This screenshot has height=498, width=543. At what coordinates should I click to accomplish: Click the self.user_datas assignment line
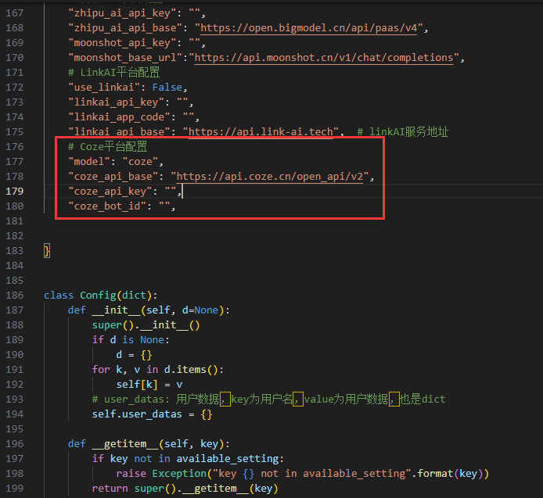(x=152, y=414)
